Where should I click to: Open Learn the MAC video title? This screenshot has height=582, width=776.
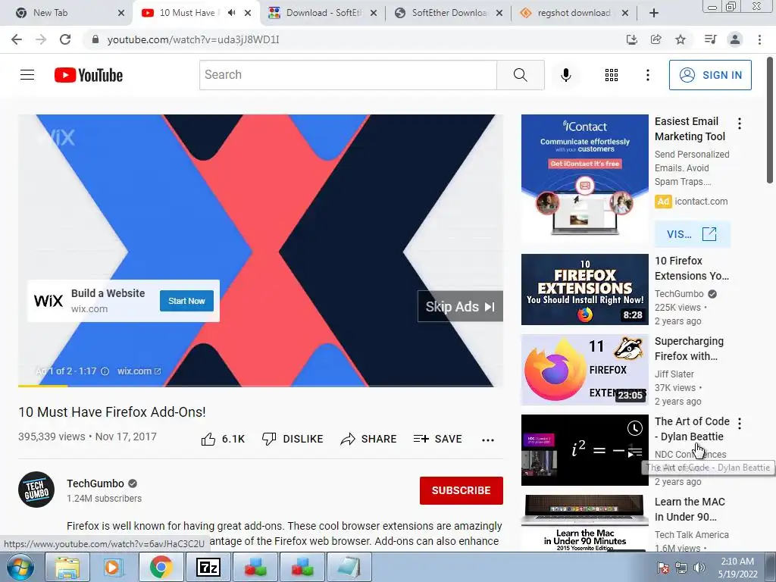pyautogui.click(x=690, y=509)
